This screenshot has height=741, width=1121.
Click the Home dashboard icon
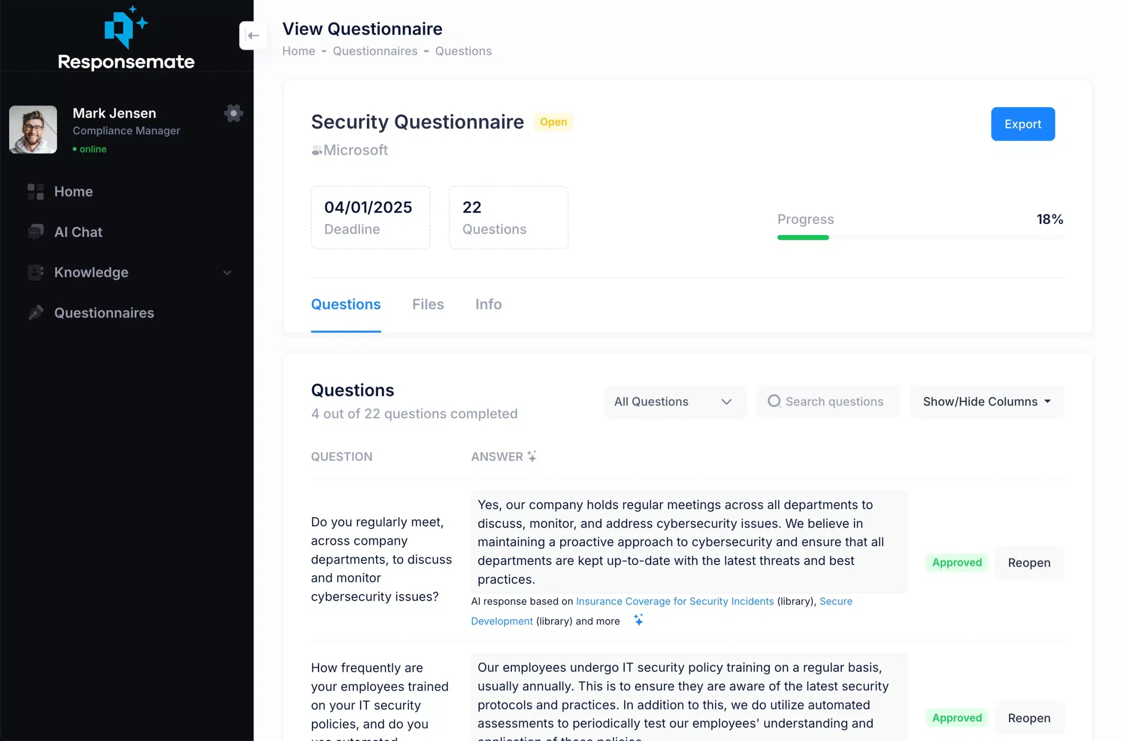(x=35, y=191)
